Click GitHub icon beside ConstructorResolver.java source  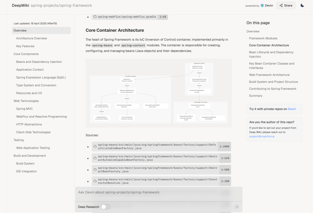[95, 181]
